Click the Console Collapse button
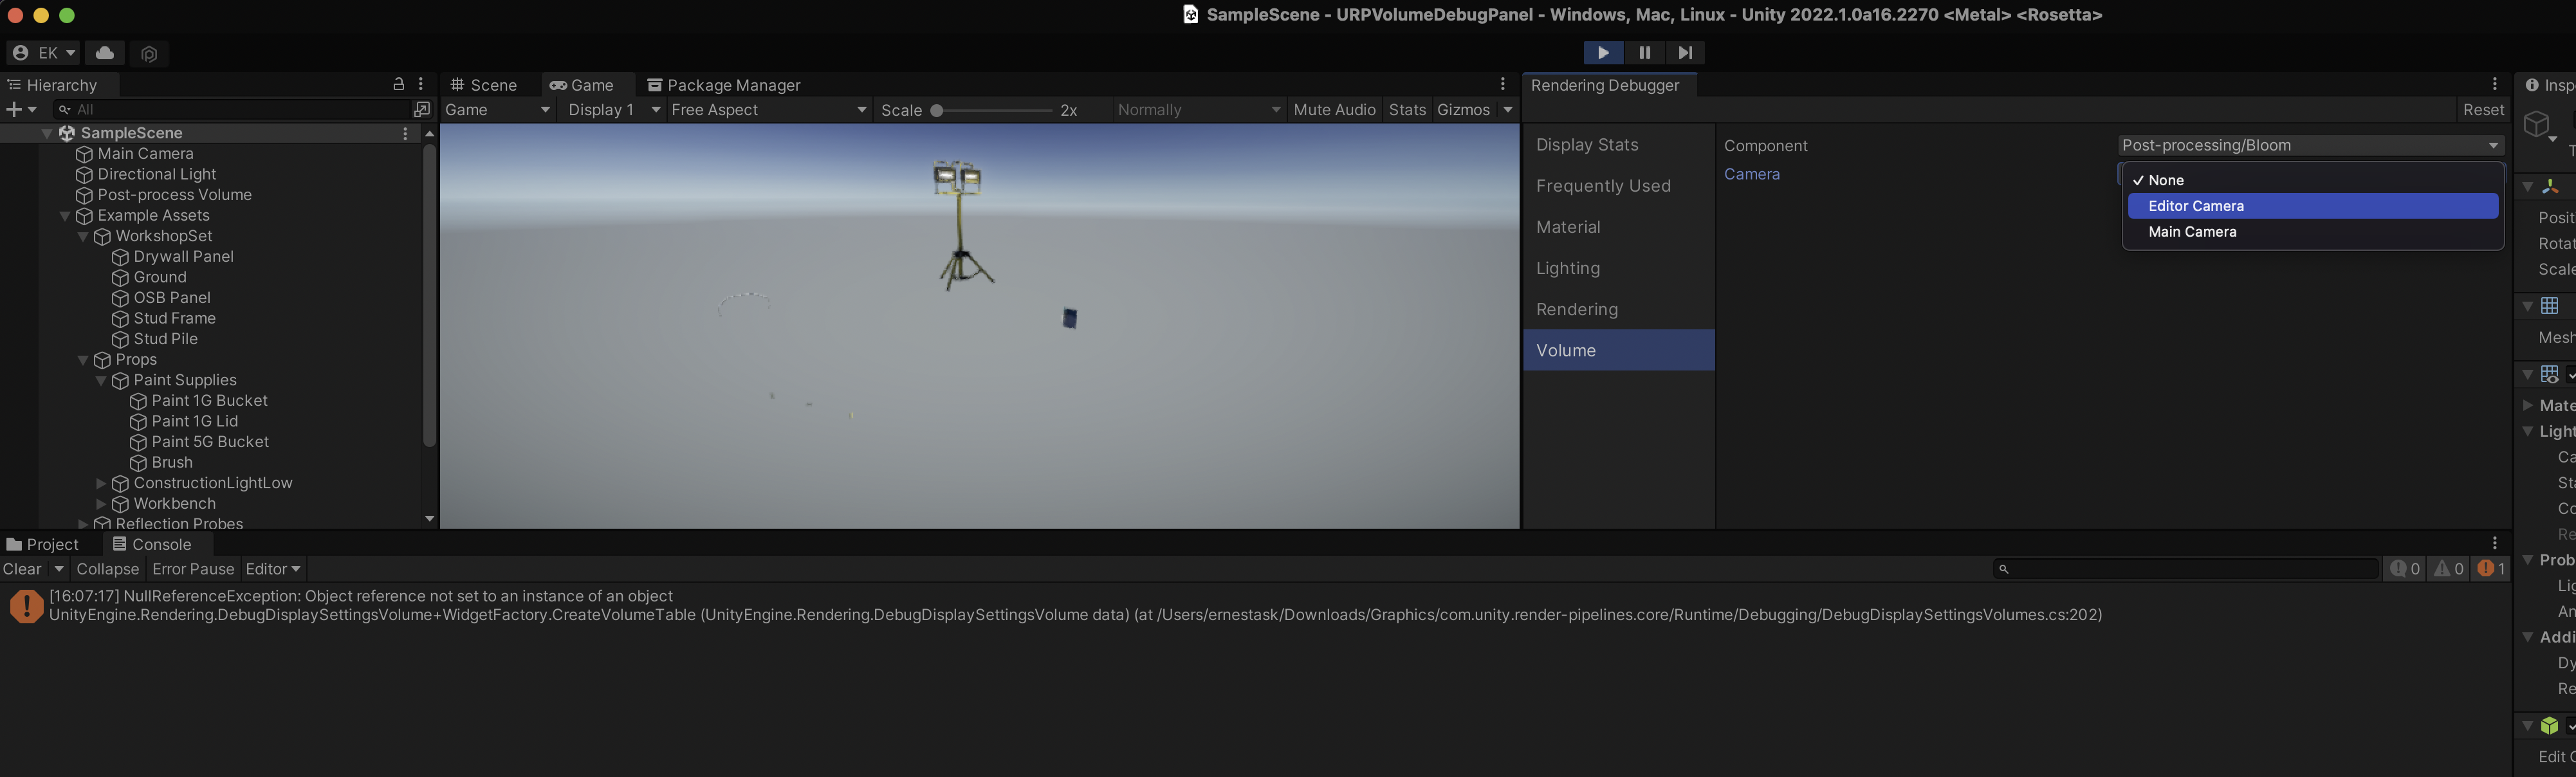The width and height of the screenshot is (2576, 777). (107, 569)
